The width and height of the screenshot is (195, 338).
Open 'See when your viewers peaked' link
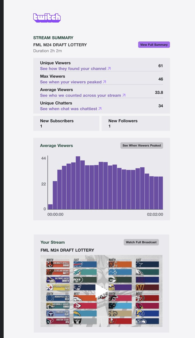tap(73, 82)
